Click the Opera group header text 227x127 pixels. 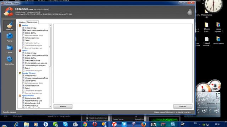pos(24,50)
